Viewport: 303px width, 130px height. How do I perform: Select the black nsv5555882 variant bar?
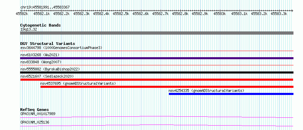(x=157, y=72)
